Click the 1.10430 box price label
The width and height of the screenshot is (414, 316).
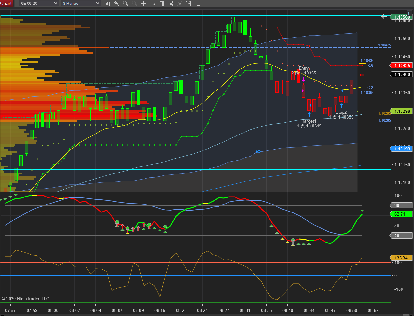click(x=368, y=61)
